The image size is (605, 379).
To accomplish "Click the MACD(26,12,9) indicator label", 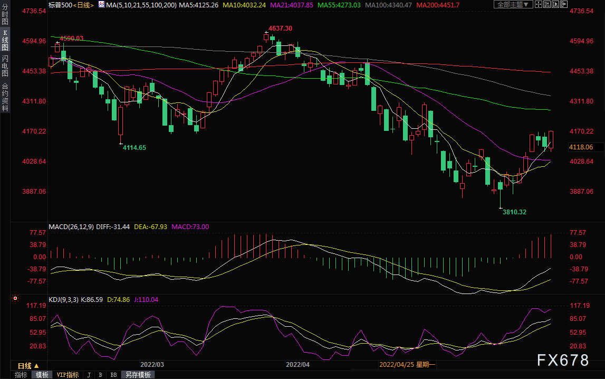I will pyautogui.click(x=71, y=227).
